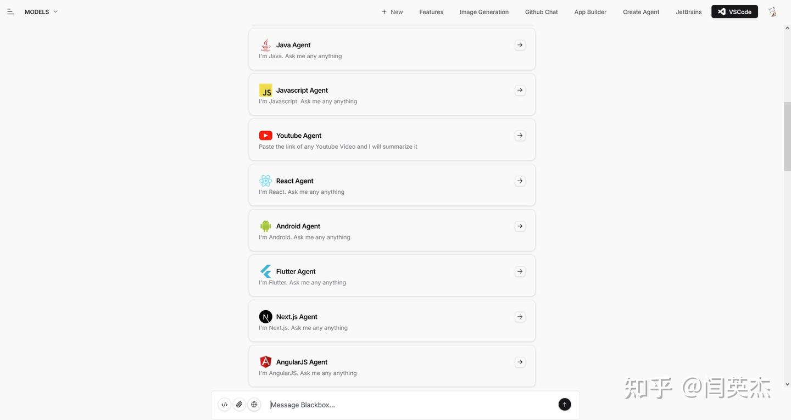
Task: Open the Features page
Action: [431, 12]
